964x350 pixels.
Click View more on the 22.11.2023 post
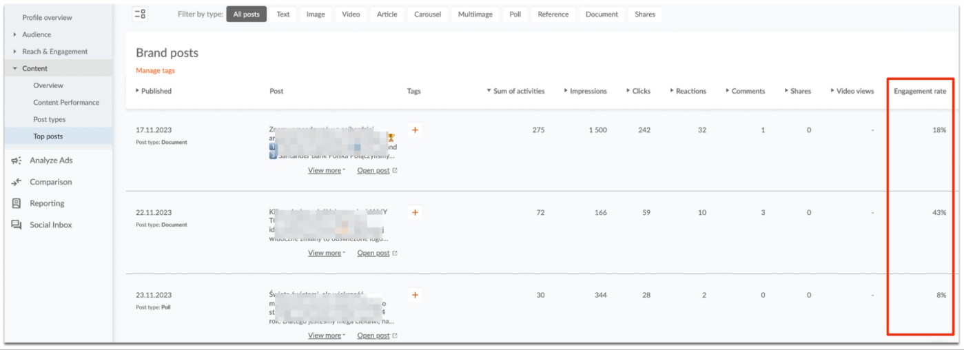325,253
